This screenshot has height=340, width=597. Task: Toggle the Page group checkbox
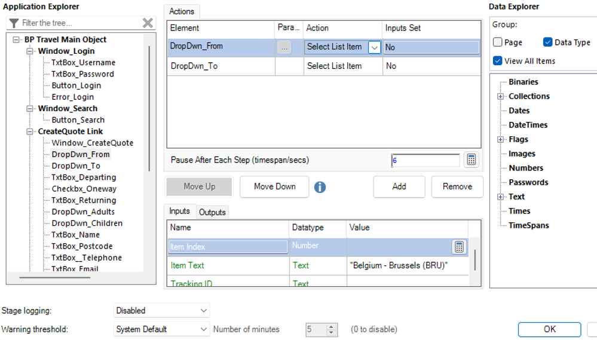pyautogui.click(x=498, y=42)
